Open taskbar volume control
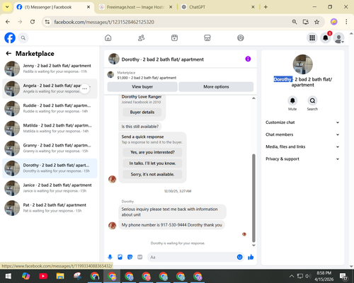The image size is (354, 283). click(x=308, y=276)
